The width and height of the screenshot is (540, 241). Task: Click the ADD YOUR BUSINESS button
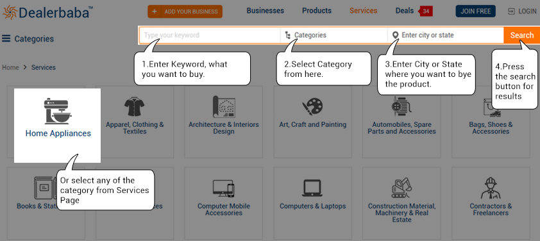[x=185, y=12]
